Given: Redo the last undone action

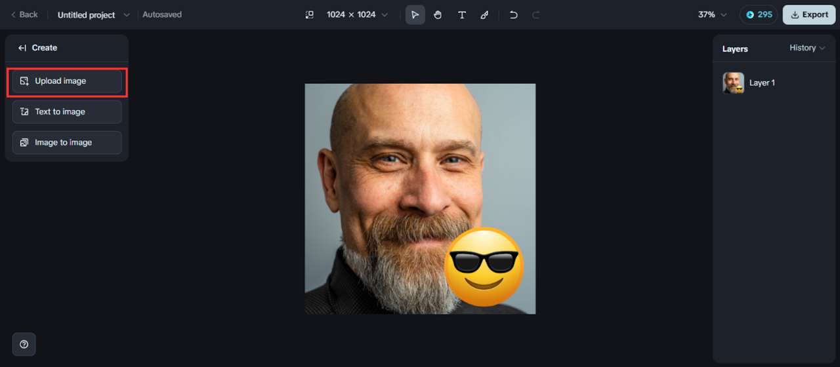Looking at the screenshot, I should pyautogui.click(x=536, y=14).
